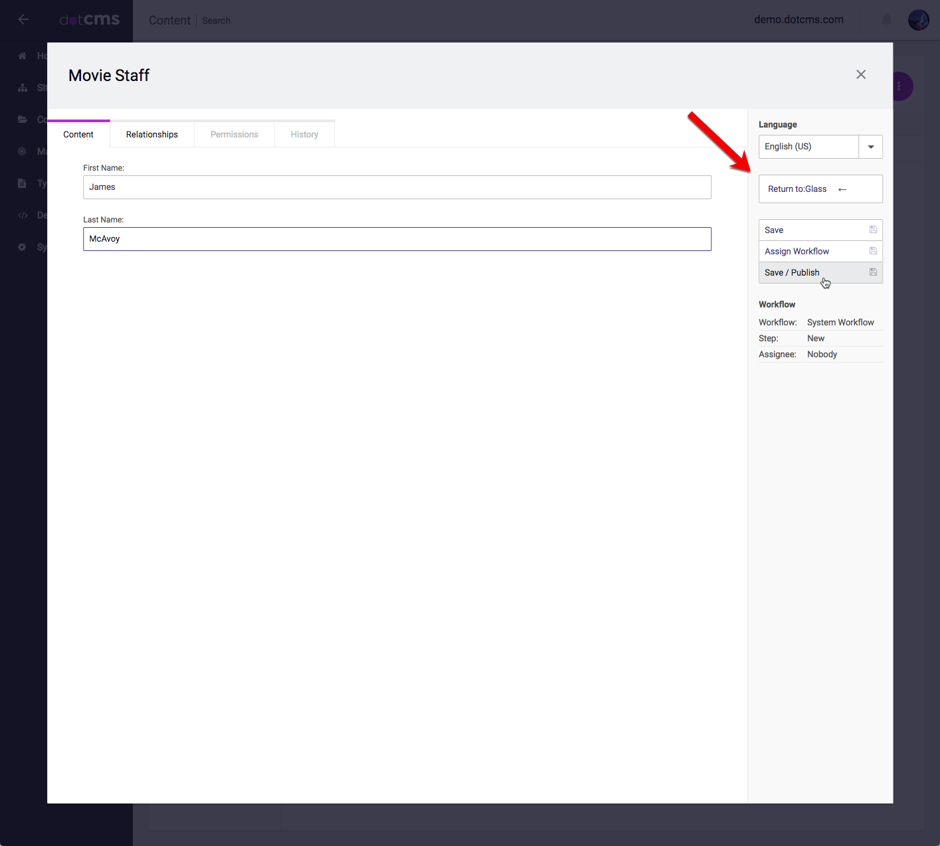The image size is (940, 846).
Task: Click the Marketing target icon in the sidebar
Action: pyautogui.click(x=23, y=151)
